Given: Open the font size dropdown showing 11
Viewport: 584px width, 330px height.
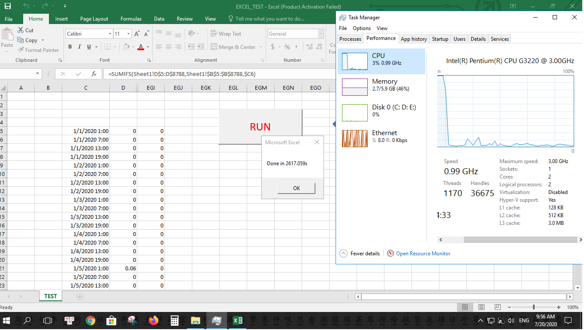Looking at the screenshot, I should 128,33.
